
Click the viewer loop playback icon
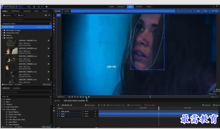click(69, 97)
